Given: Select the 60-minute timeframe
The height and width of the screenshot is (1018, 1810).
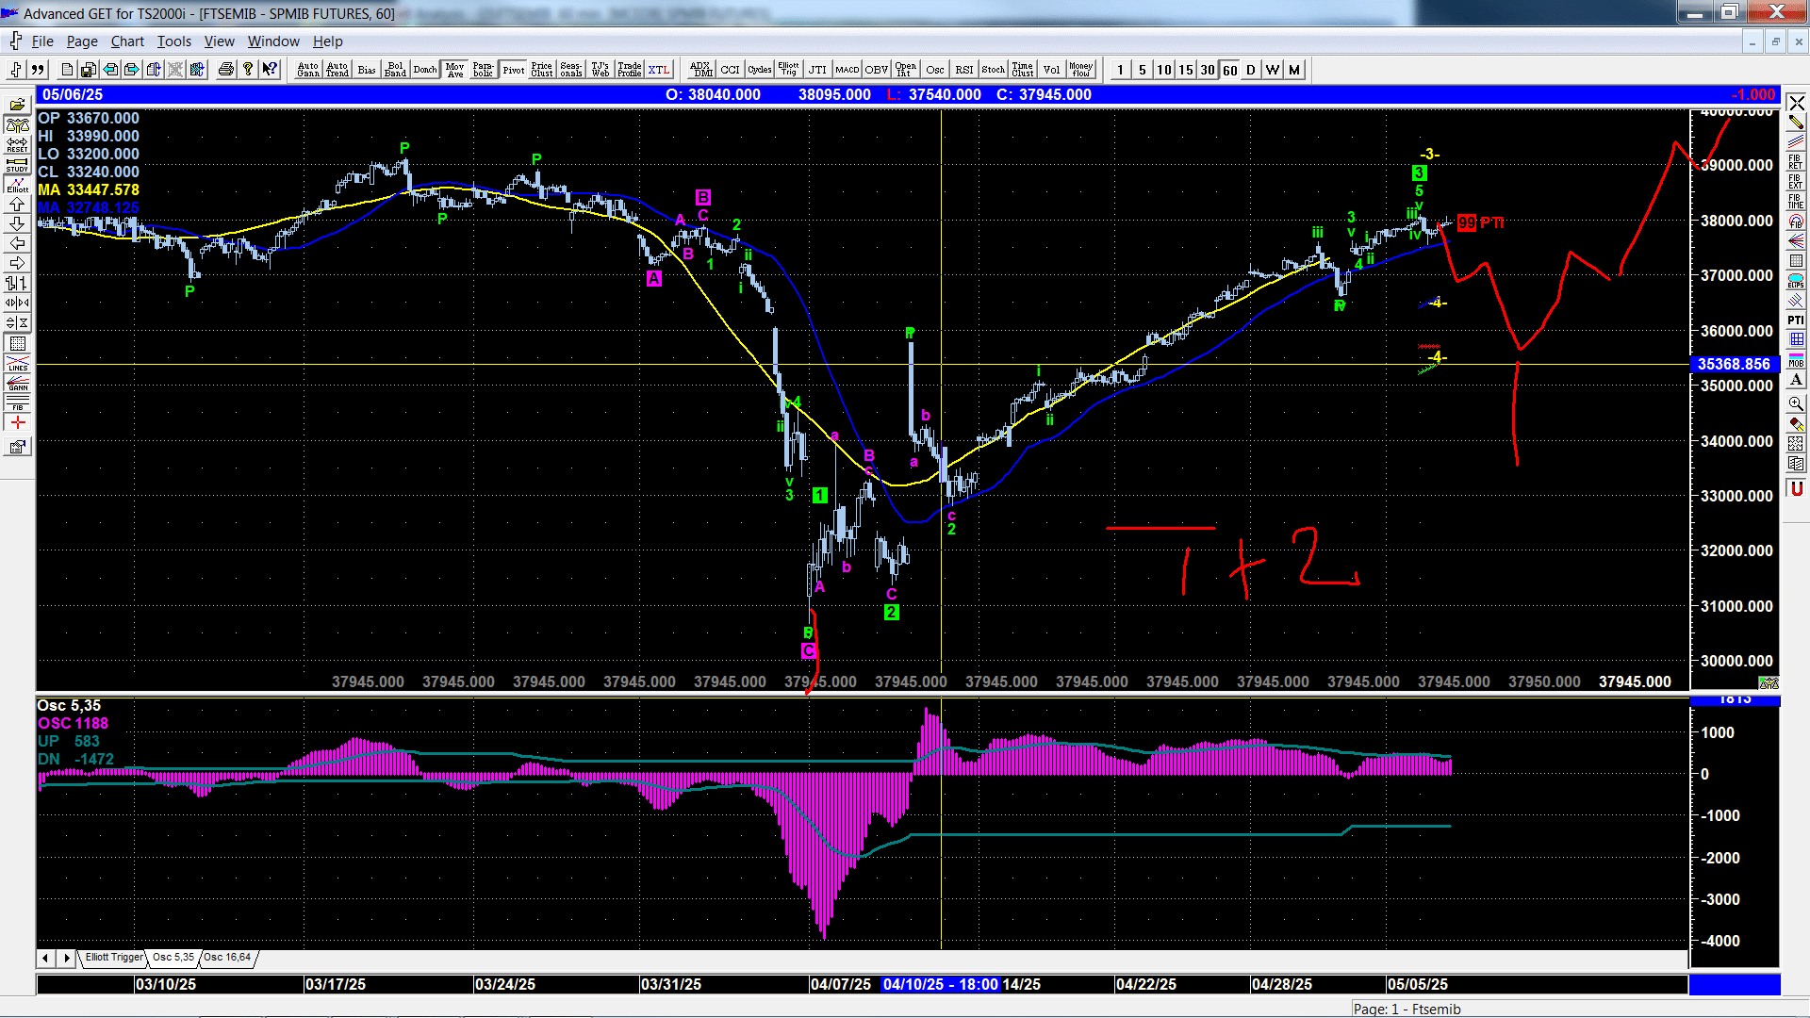Looking at the screenshot, I should point(1229,70).
